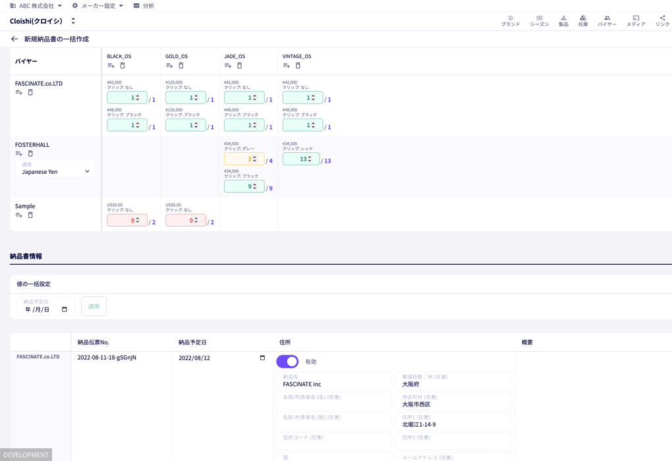Click Sample BLACK_OS quantity field showing 0

tap(127, 220)
